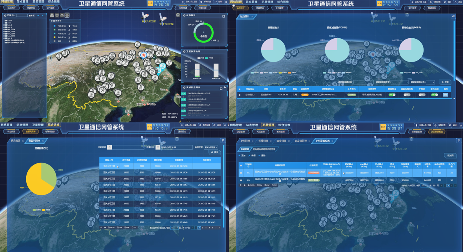Export as CSV in the 资源利用率 window

pos(119,228)
